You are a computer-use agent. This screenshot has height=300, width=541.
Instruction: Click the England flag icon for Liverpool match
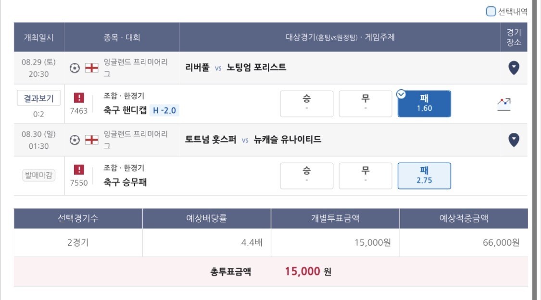pyautogui.click(x=91, y=68)
